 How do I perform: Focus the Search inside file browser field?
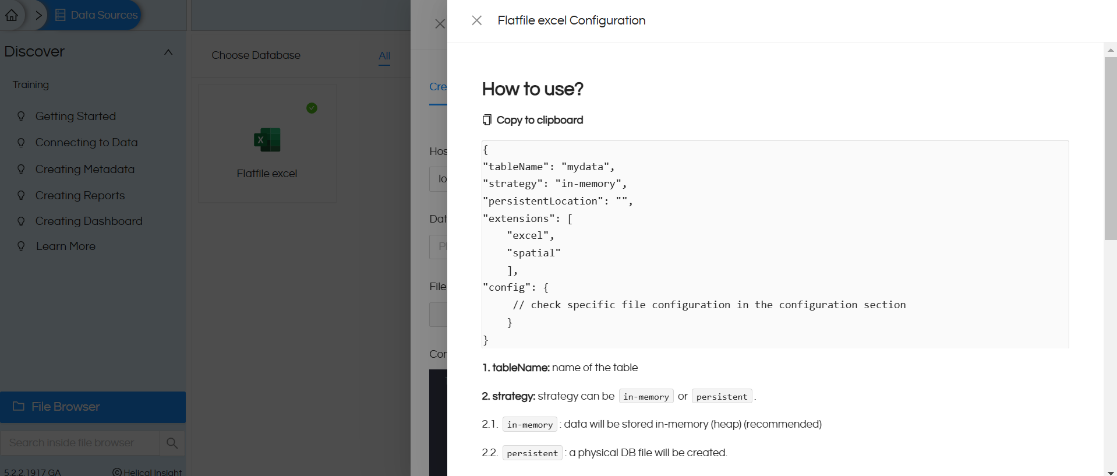point(80,443)
